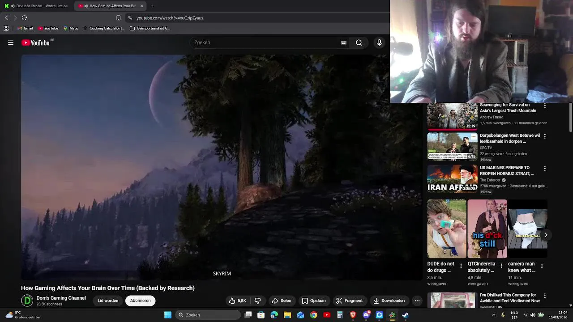
Task: Share video with Delen button
Action: 282,301
